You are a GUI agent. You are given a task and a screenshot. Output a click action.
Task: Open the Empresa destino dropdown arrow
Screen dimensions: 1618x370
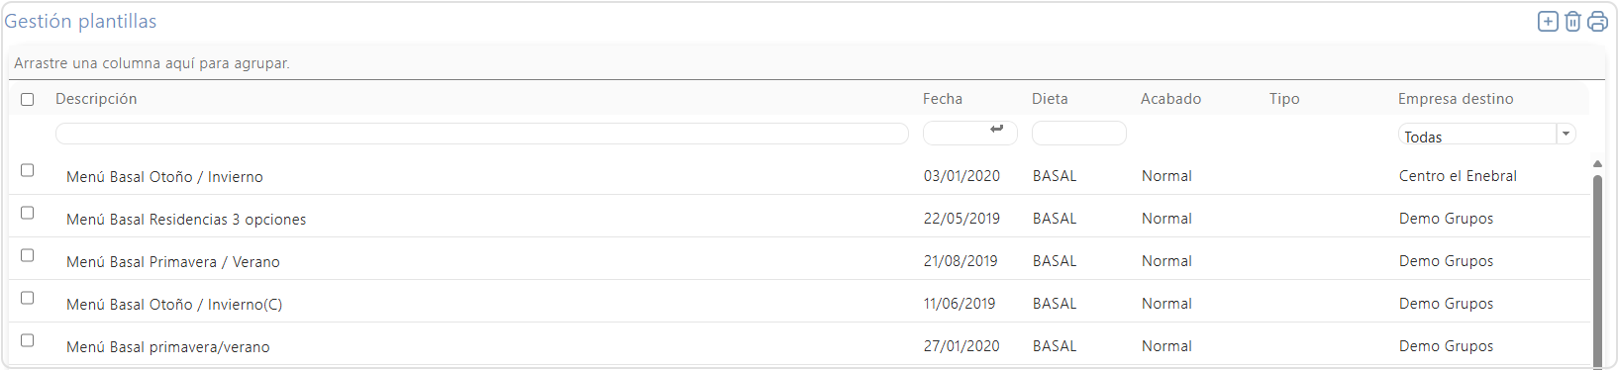(x=1566, y=134)
